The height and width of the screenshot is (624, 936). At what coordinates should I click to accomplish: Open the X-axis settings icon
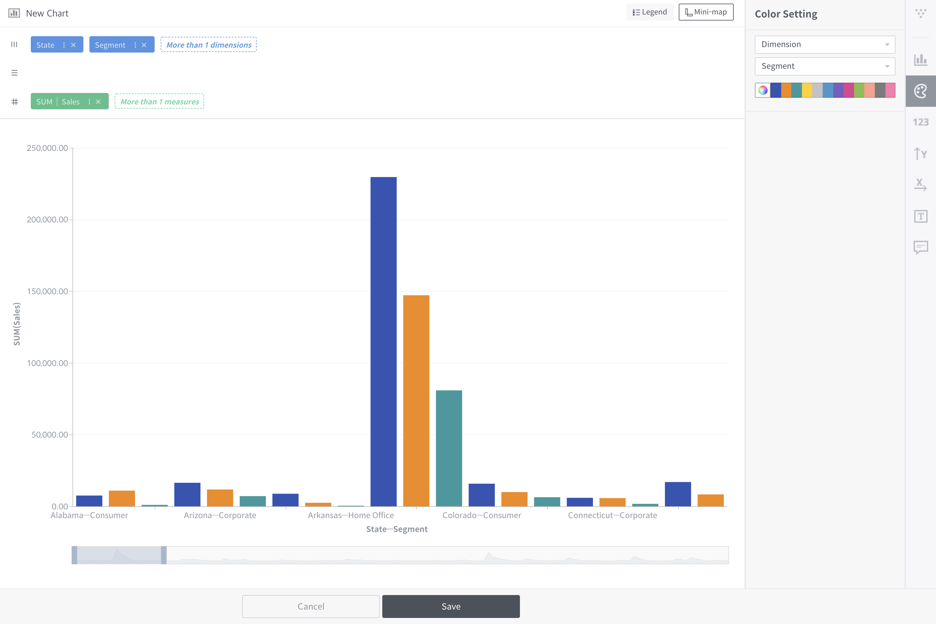pyautogui.click(x=921, y=184)
